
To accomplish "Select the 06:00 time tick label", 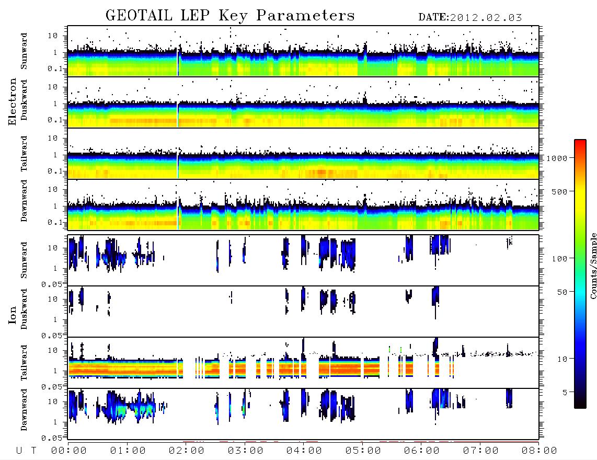I will point(422,451).
